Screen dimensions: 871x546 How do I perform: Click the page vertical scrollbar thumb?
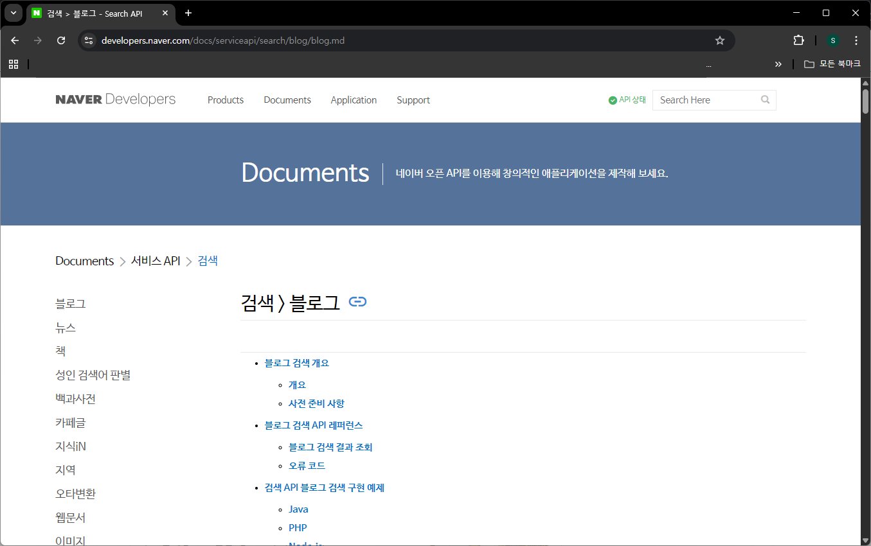coord(865,101)
